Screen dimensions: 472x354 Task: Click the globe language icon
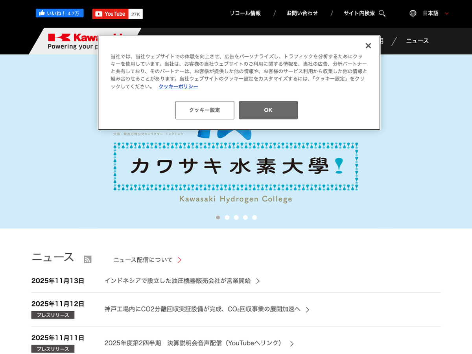(x=413, y=13)
